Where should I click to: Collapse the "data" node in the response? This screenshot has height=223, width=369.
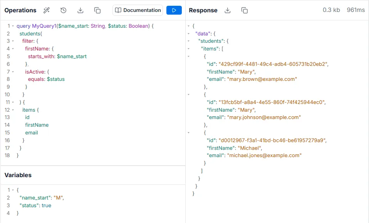[x=188, y=34]
